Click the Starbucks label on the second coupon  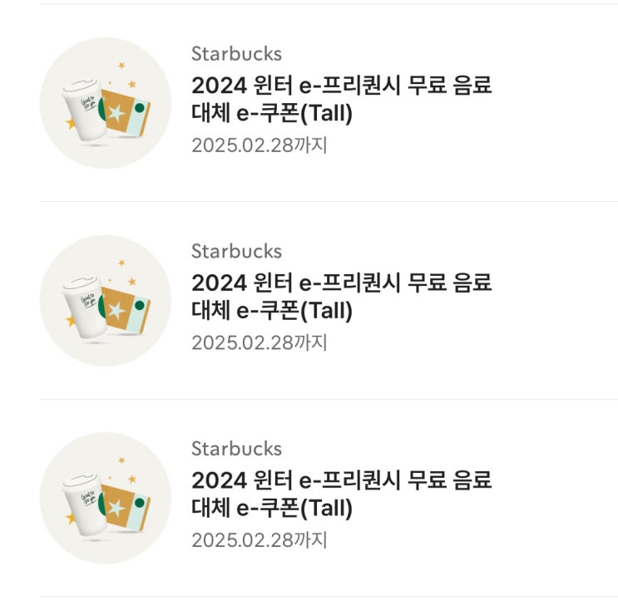pyautogui.click(x=236, y=251)
